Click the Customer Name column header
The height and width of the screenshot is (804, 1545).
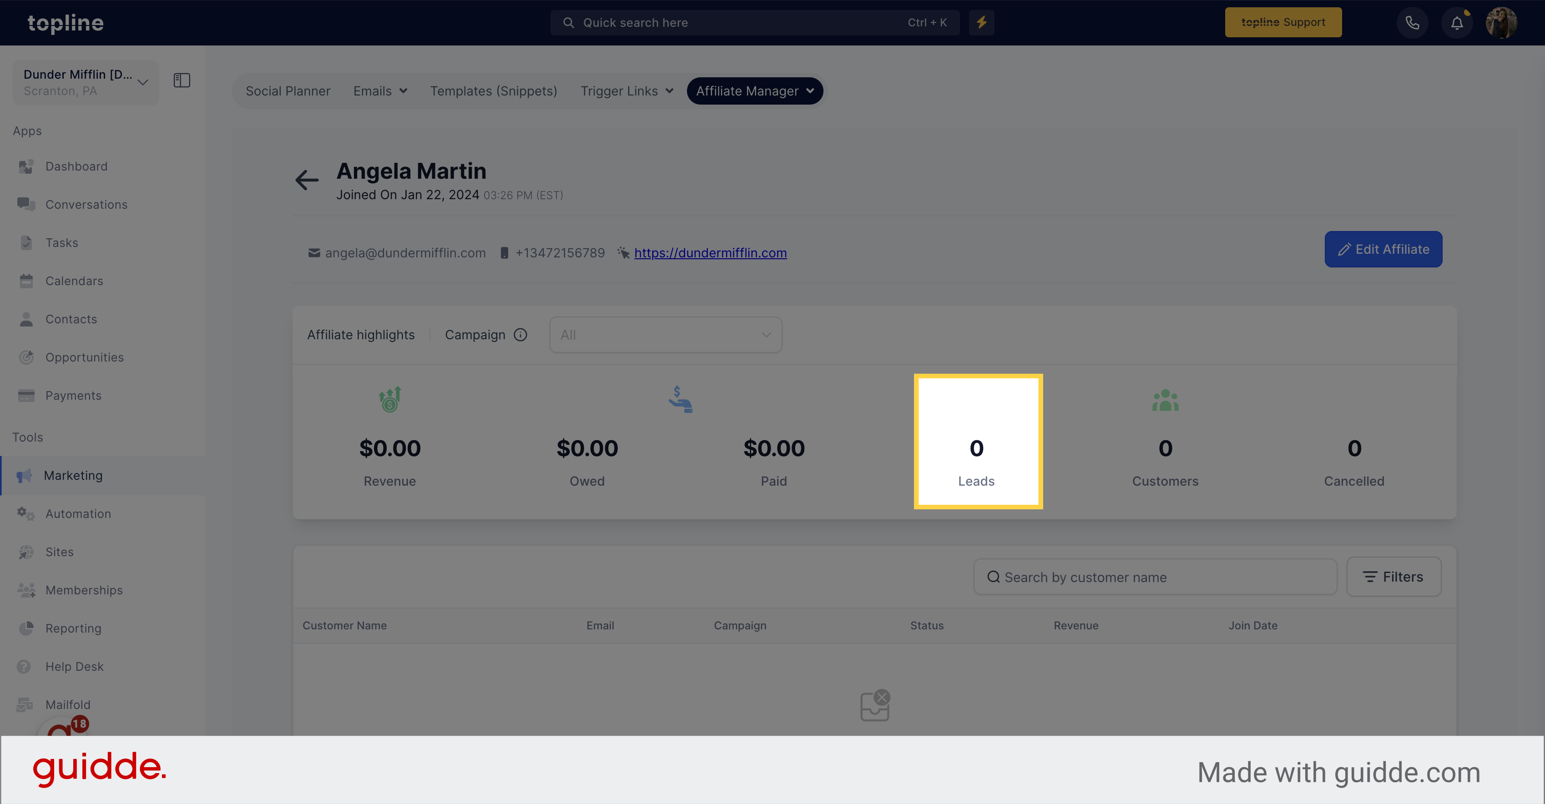coord(344,625)
